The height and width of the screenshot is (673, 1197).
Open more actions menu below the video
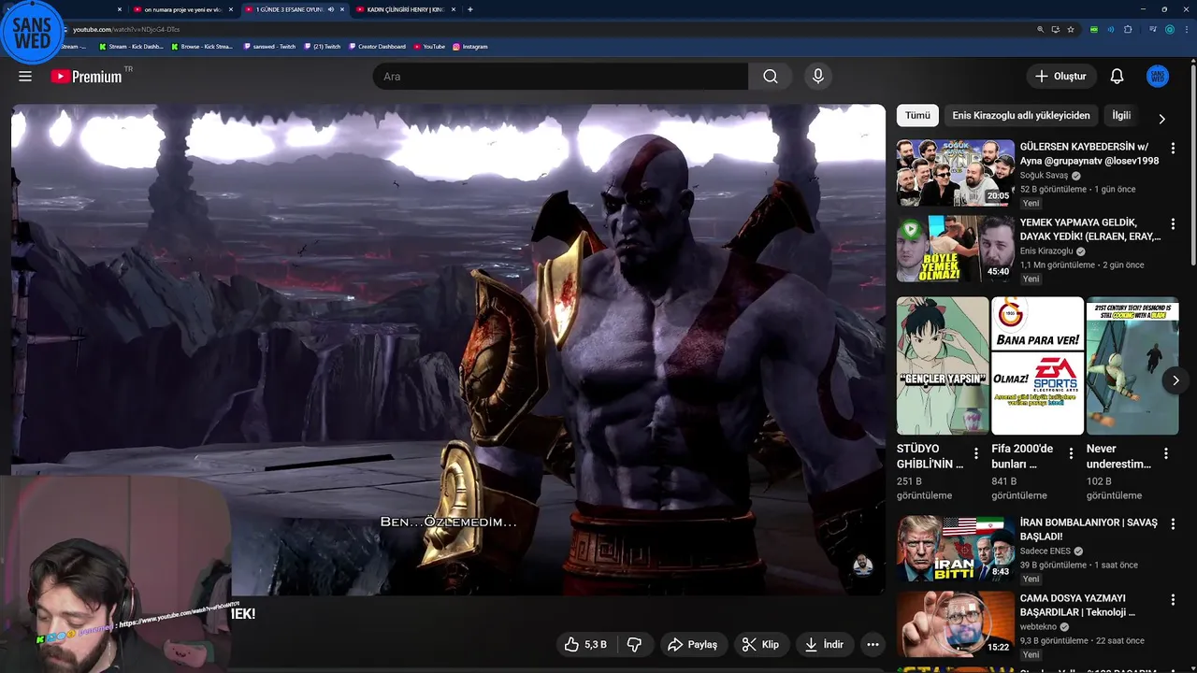tap(873, 645)
